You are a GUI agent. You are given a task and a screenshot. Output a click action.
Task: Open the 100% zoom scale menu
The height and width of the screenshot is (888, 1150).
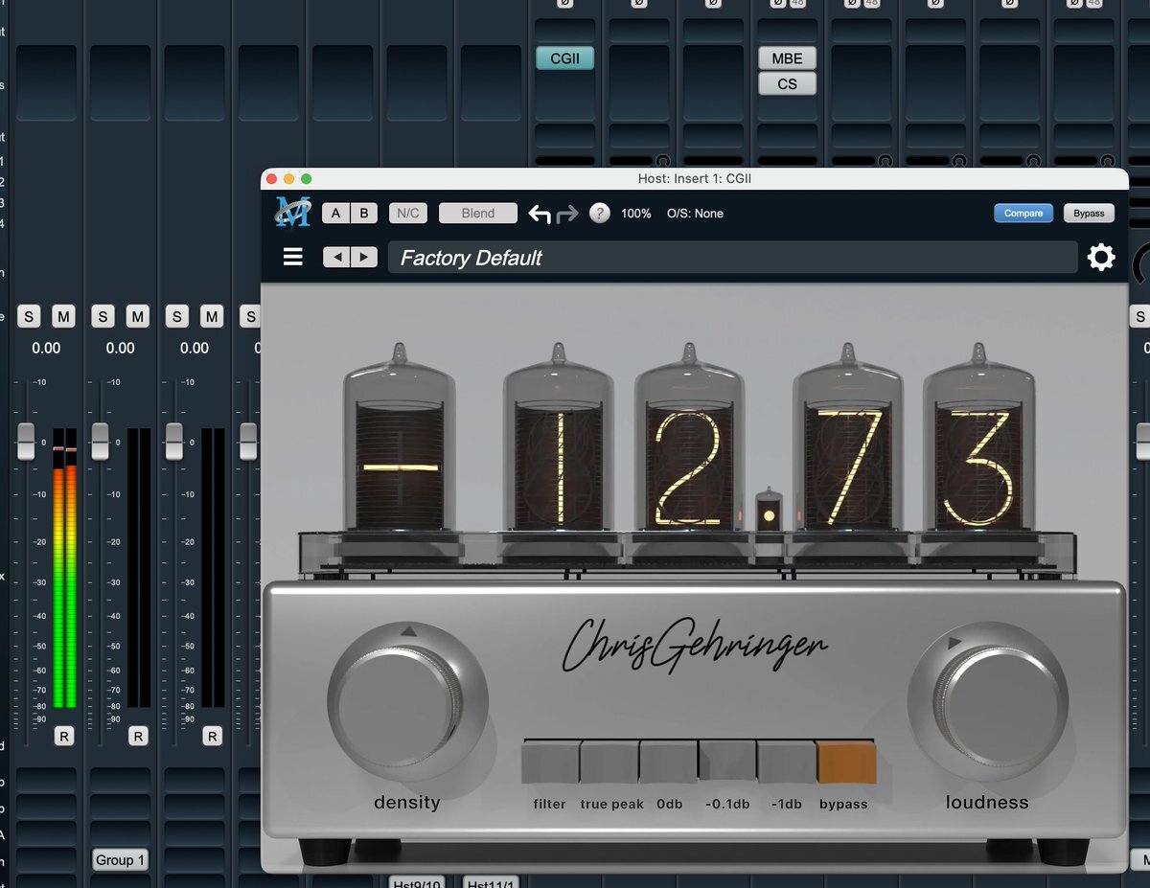pos(635,214)
